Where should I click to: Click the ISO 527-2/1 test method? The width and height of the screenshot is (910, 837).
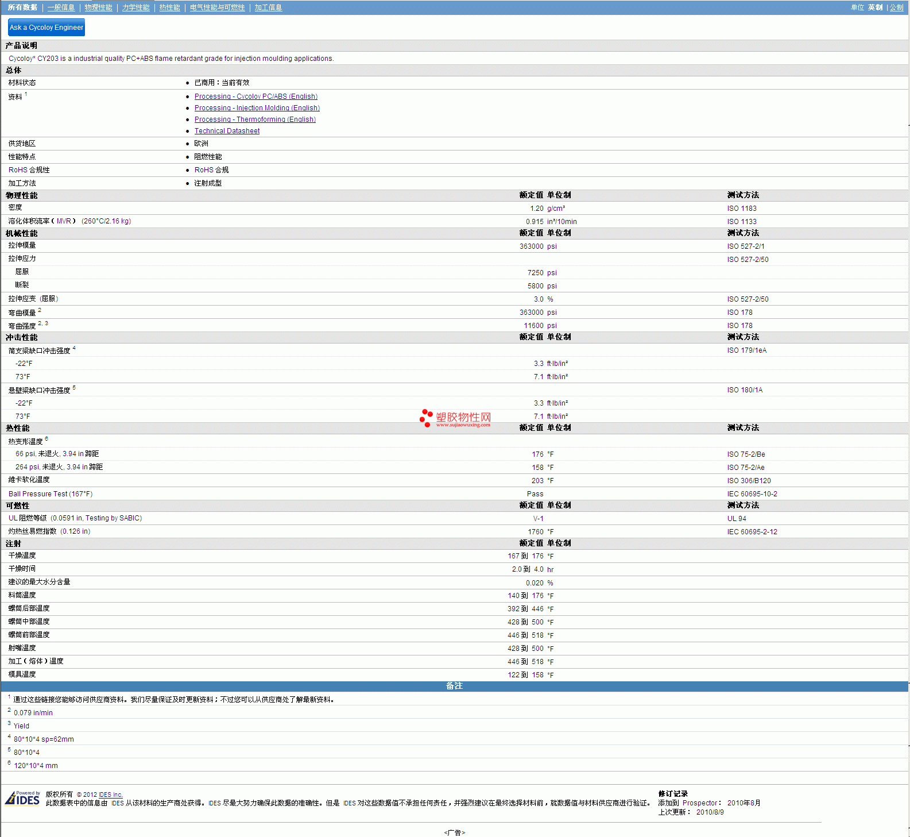[x=746, y=246]
